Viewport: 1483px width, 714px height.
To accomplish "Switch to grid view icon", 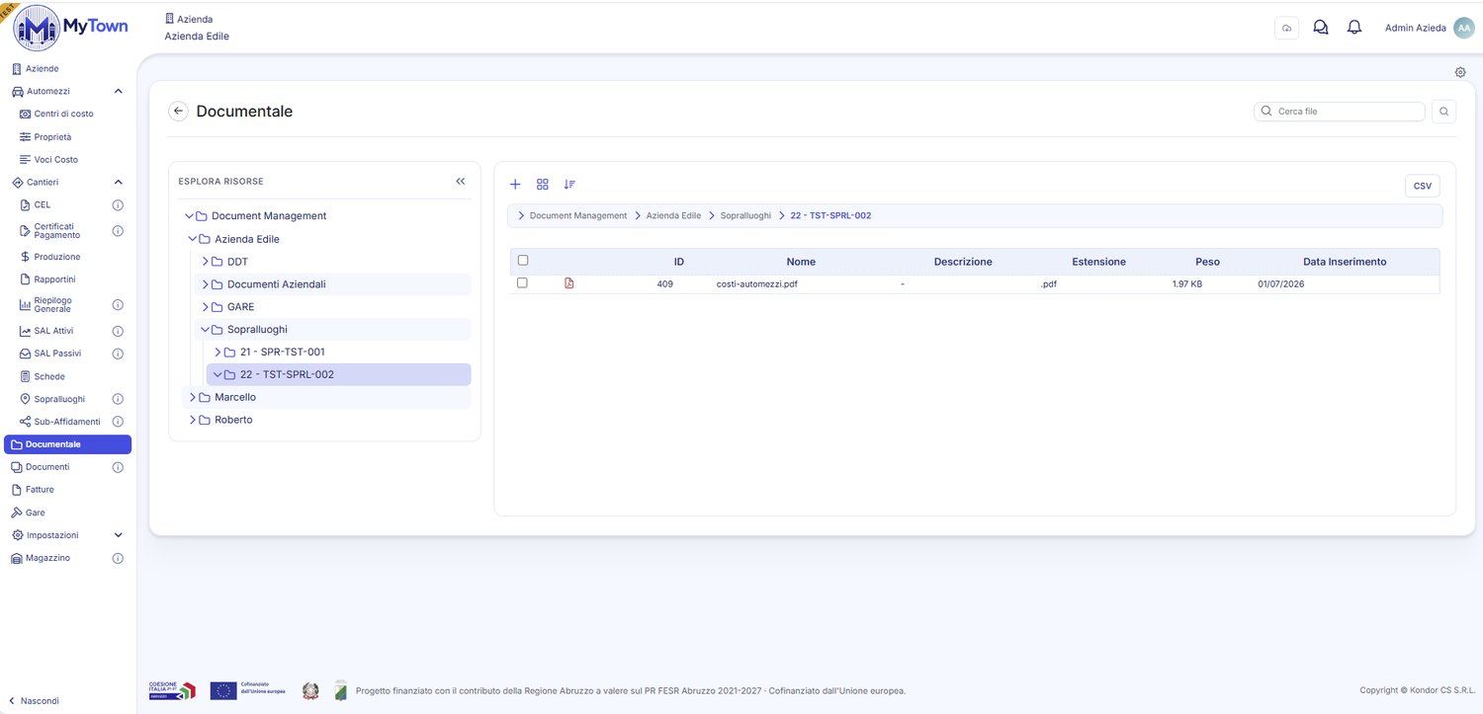I will click(542, 185).
